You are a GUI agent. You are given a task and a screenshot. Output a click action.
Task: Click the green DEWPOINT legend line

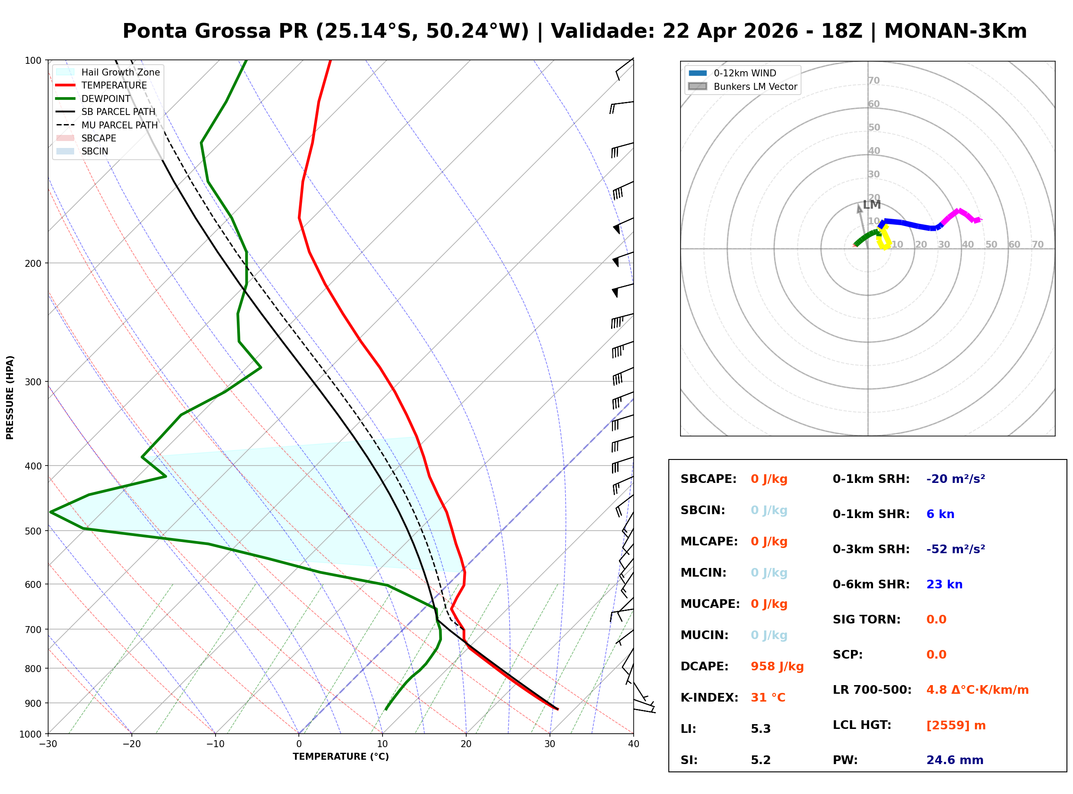tap(65, 98)
